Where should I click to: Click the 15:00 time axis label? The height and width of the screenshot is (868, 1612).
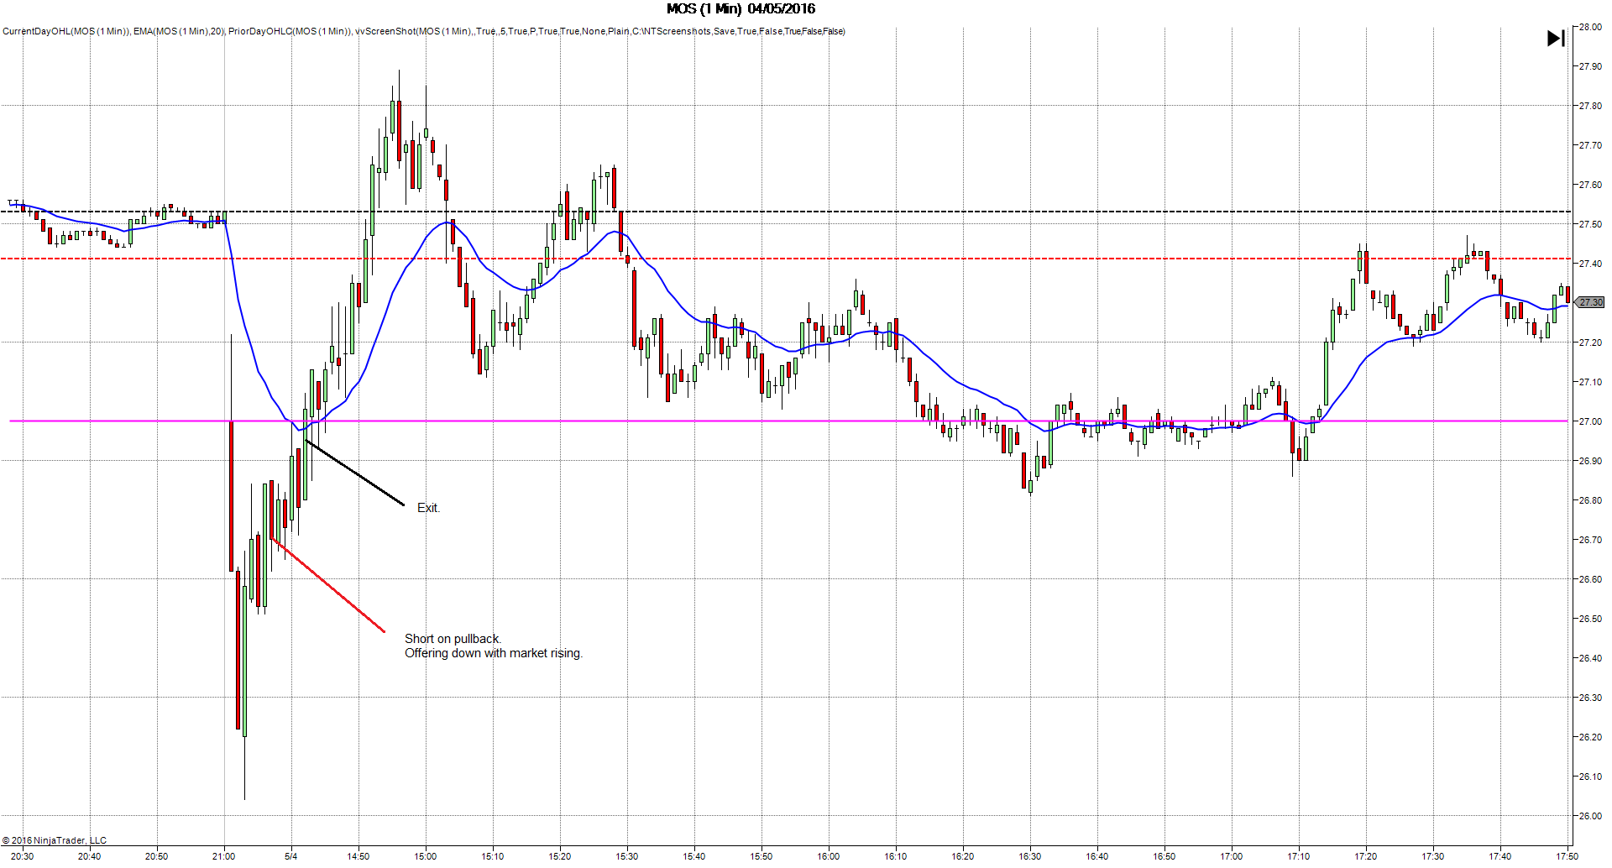(x=426, y=856)
